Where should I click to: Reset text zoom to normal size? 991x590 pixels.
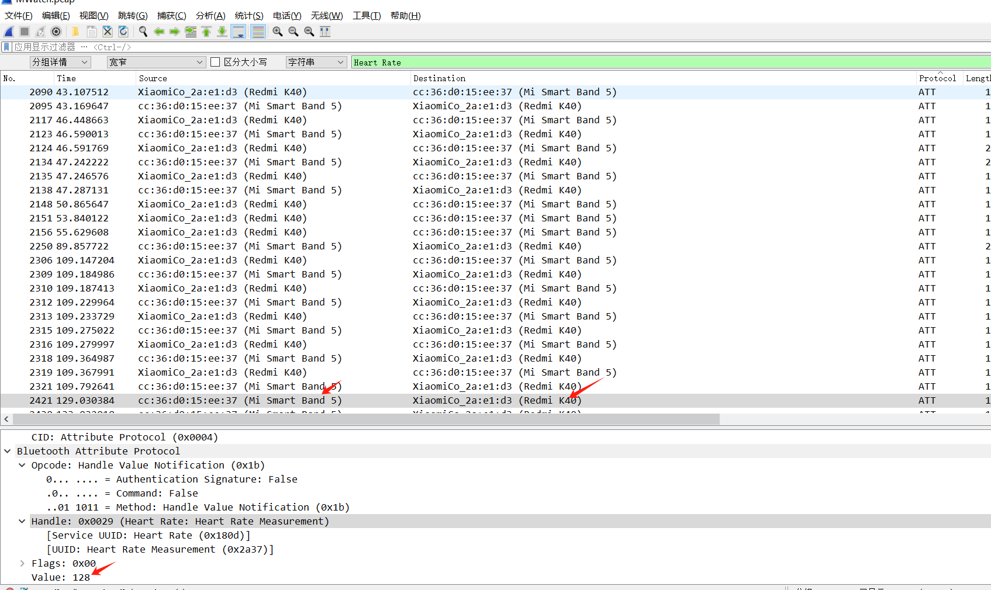pyautogui.click(x=309, y=32)
